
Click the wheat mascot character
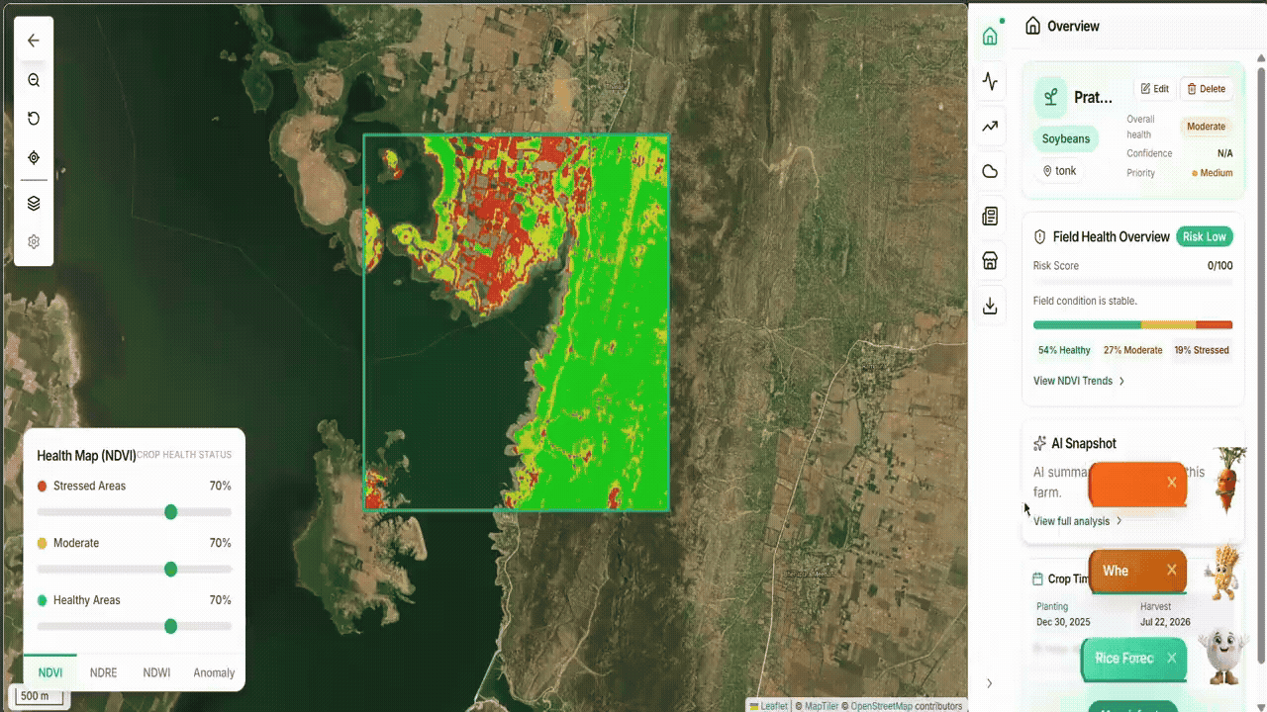click(1222, 572)
